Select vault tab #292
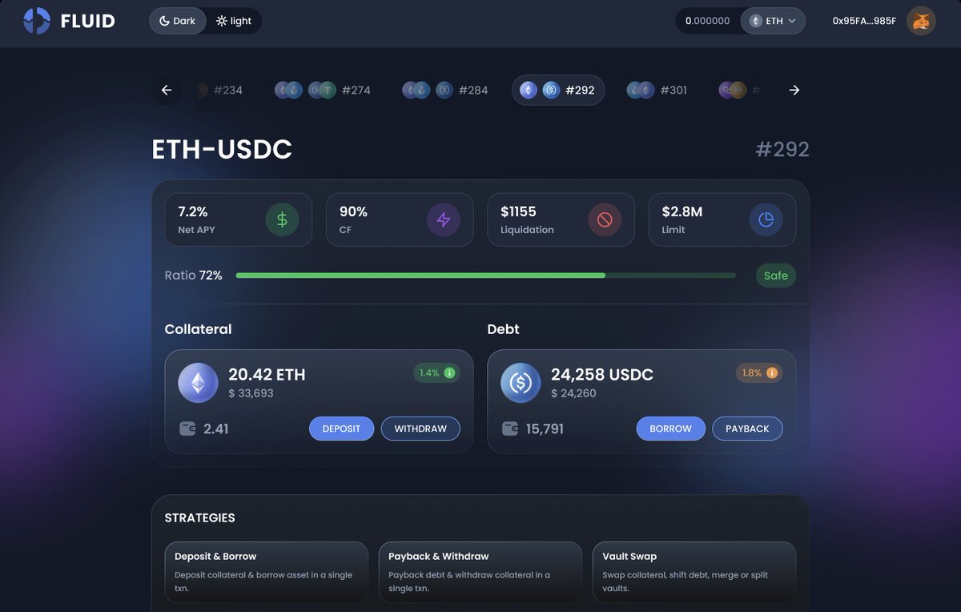Image resolution: width=961 pixels, height=612 pixels. point(558,90)
